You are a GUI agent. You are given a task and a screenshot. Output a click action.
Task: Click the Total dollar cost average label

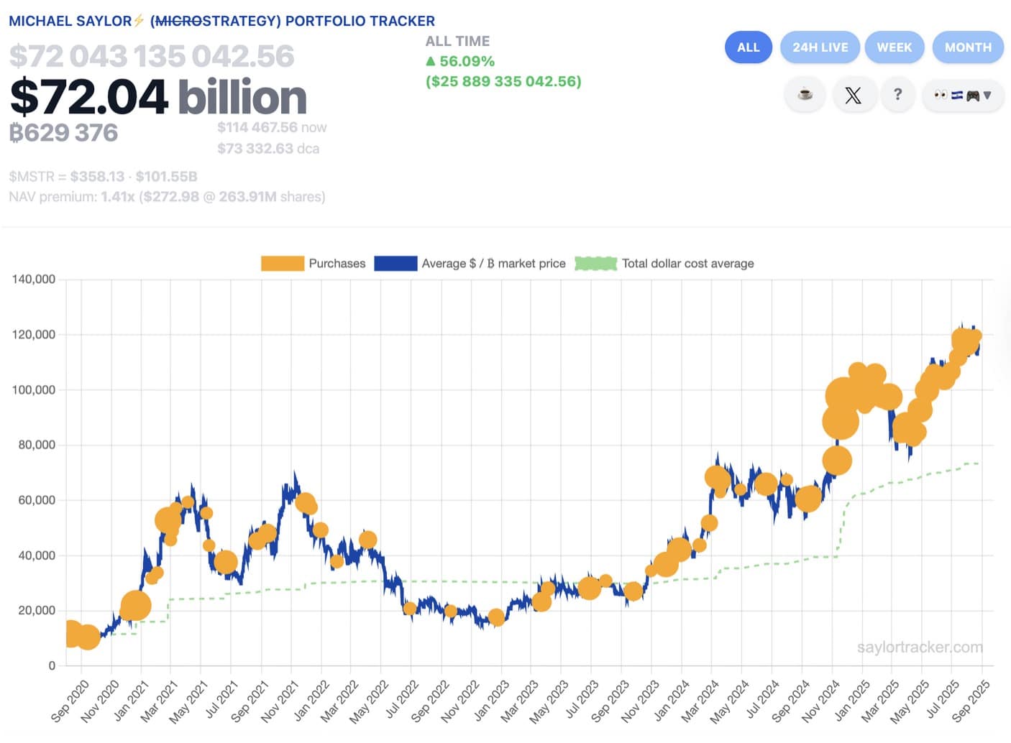point(688,264)
